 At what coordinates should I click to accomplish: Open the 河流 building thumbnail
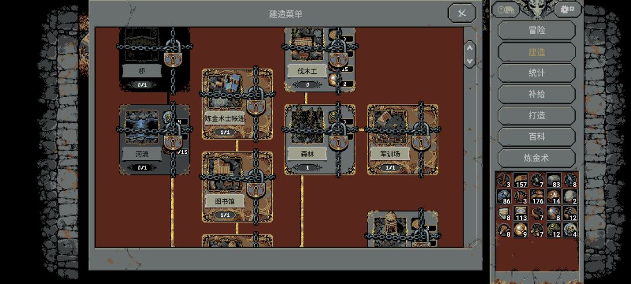[x=141, y=127]
